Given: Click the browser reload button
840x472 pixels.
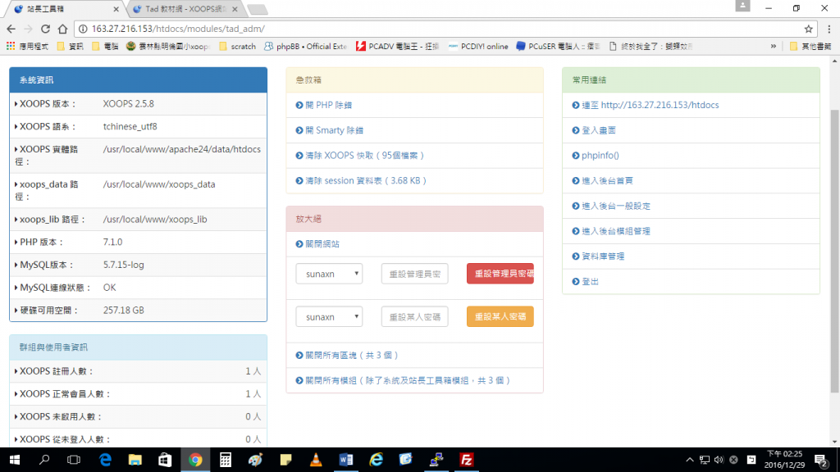Looking at the screenshot, I should [x=47, y=28].
